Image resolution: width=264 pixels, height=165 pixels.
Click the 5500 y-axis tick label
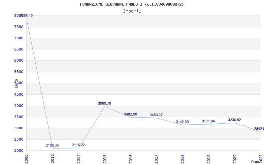19,72
